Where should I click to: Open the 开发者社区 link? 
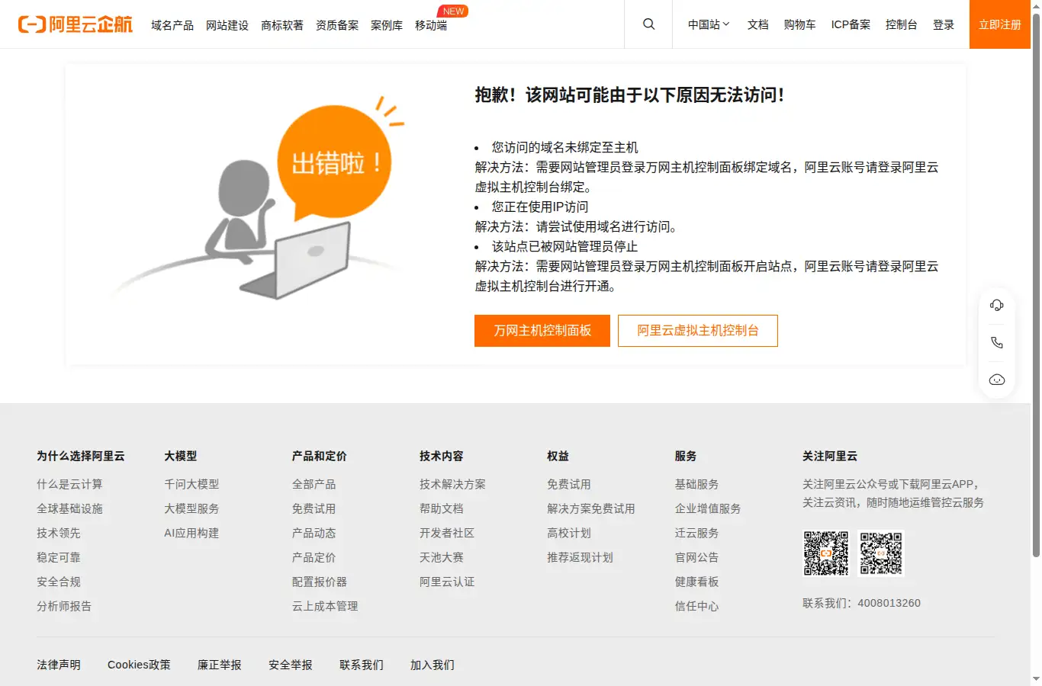pos(447,533)
